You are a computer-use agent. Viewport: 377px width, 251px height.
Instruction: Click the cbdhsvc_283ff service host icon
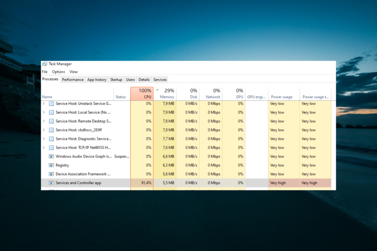tap(50, 130)
